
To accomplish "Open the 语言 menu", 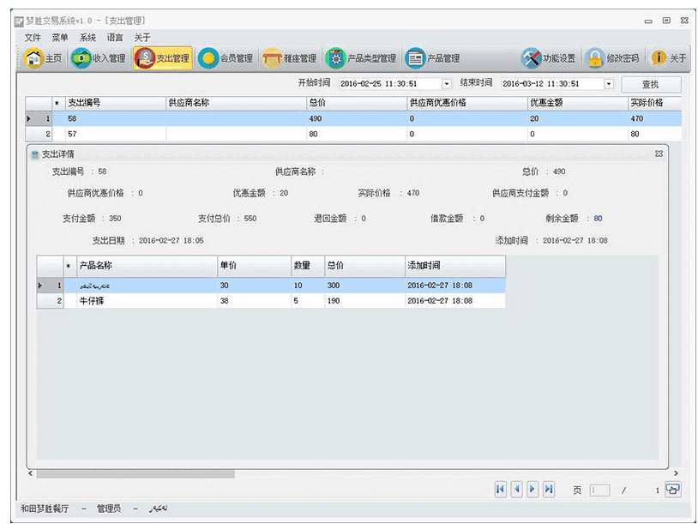I will tap(115, 38).
